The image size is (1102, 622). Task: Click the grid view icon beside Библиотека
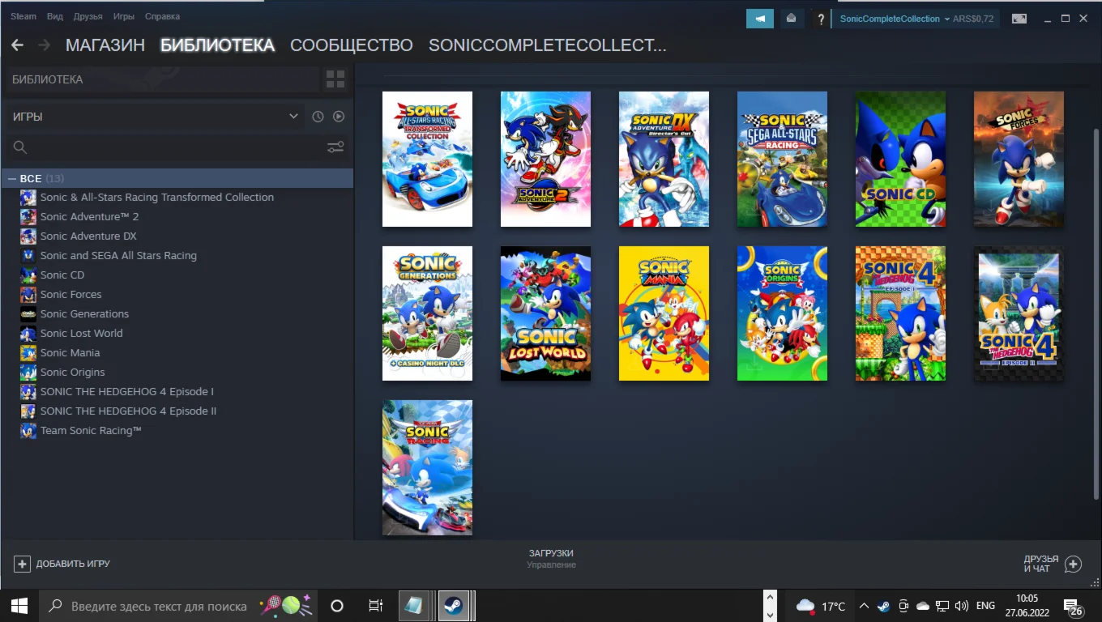pos(335,79)
